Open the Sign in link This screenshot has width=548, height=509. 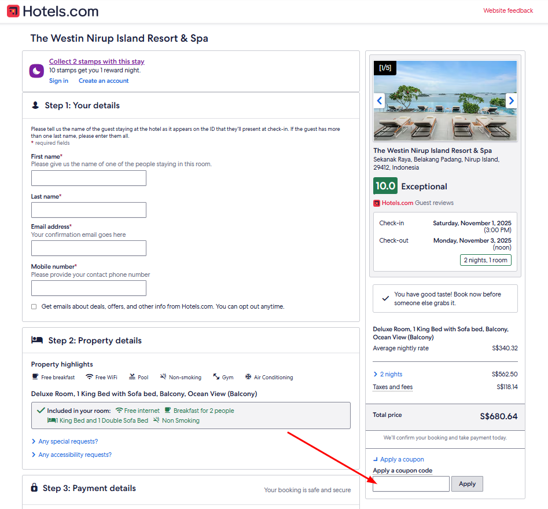[x=58, y=80]
